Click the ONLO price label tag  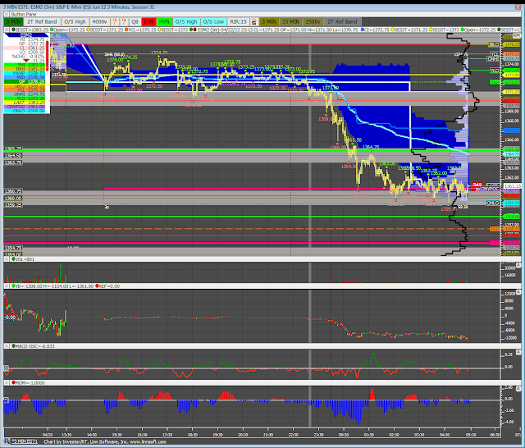pyautogui.click(x=493, y=203)
